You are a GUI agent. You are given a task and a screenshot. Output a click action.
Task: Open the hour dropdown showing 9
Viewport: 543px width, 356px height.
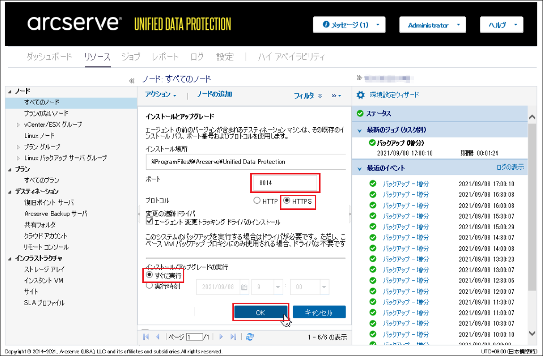[278, 287]
